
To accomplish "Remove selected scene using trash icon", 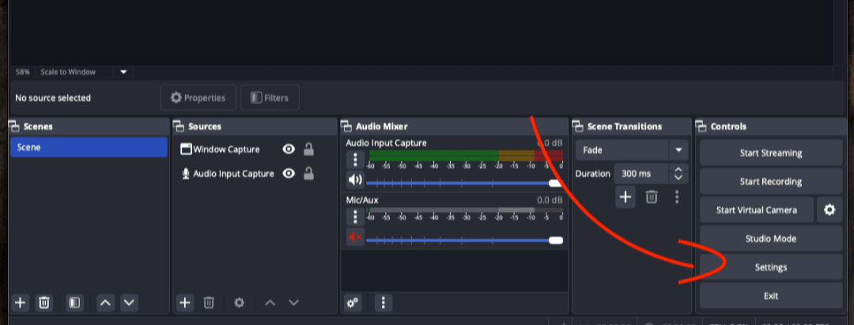I will 45,302.
